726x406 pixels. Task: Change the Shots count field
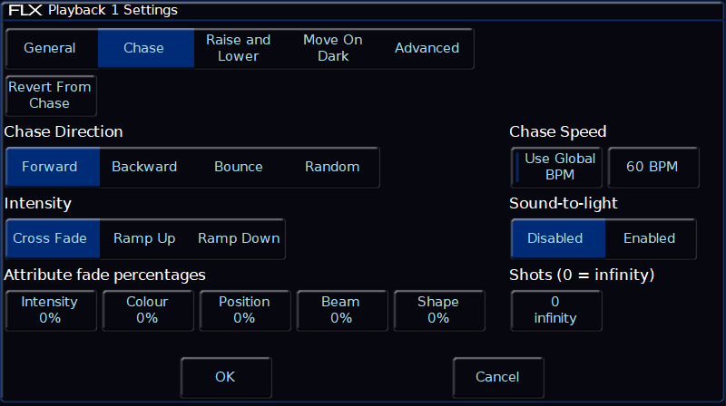[x=555, y=310]
